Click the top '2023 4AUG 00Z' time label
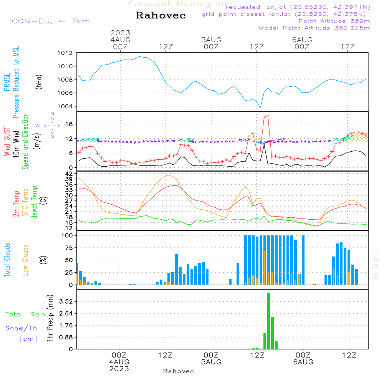The height and width of the screenshot is (384, 384). [120, 40]
